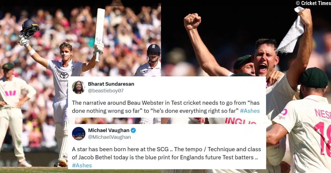This screenshot has height=173, width=331.
Task: Select the Jacob Bethel tweet text
Action: tap(167, 157)
